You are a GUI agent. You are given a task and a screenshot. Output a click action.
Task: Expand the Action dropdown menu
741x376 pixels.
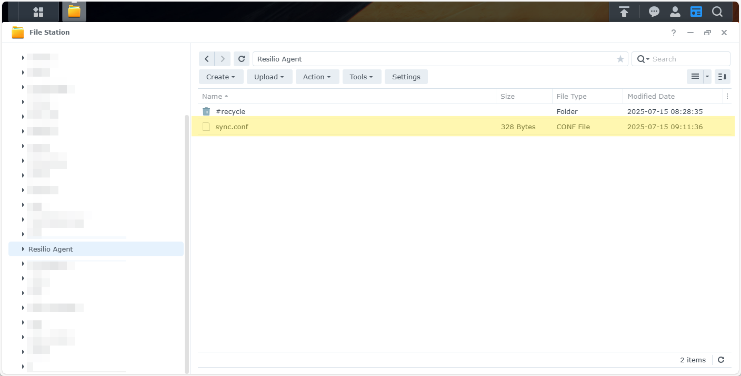317,77
